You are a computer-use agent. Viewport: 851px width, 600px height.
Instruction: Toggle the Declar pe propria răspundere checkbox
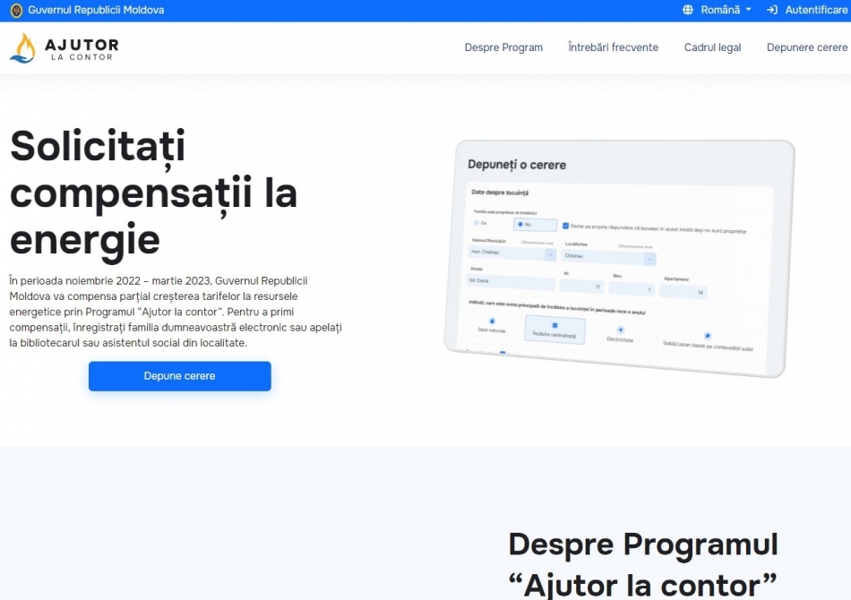[565, 226]
